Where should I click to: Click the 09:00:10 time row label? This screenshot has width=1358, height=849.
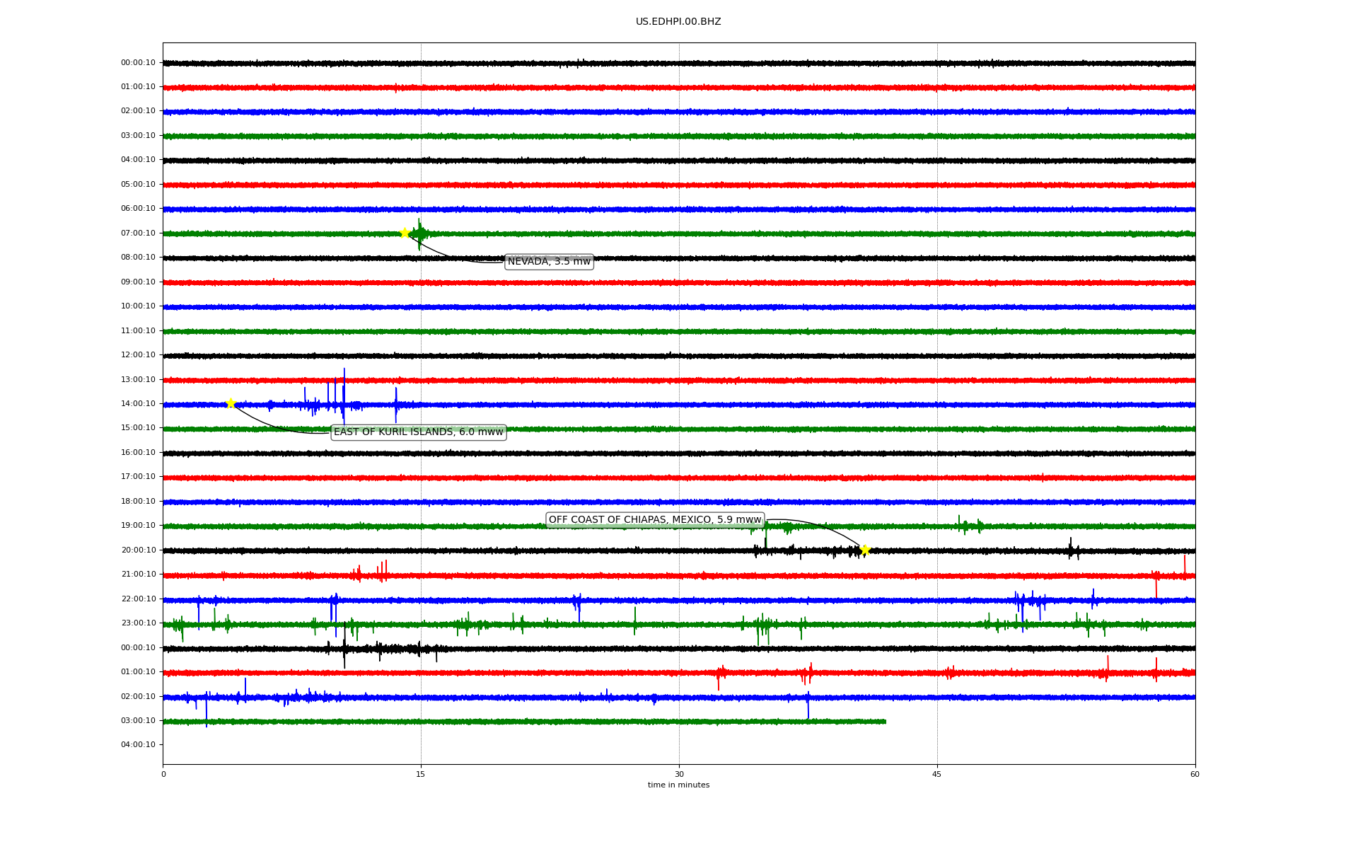[138, 282]
